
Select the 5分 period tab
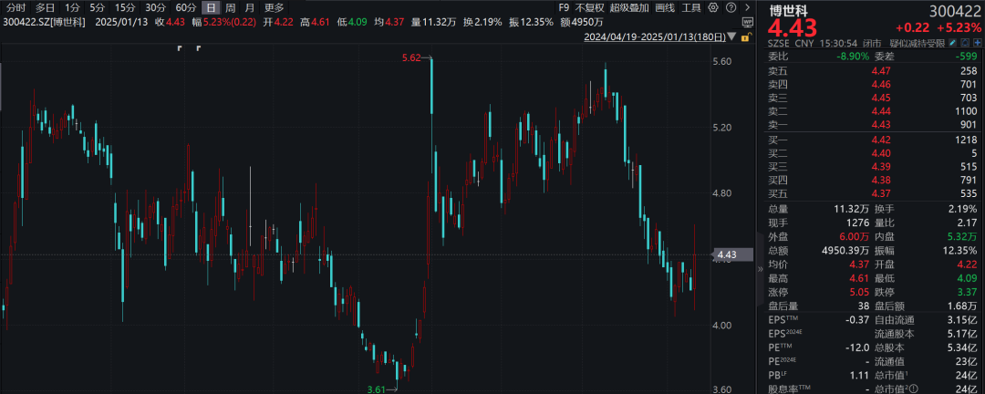[x=97, y=7]
